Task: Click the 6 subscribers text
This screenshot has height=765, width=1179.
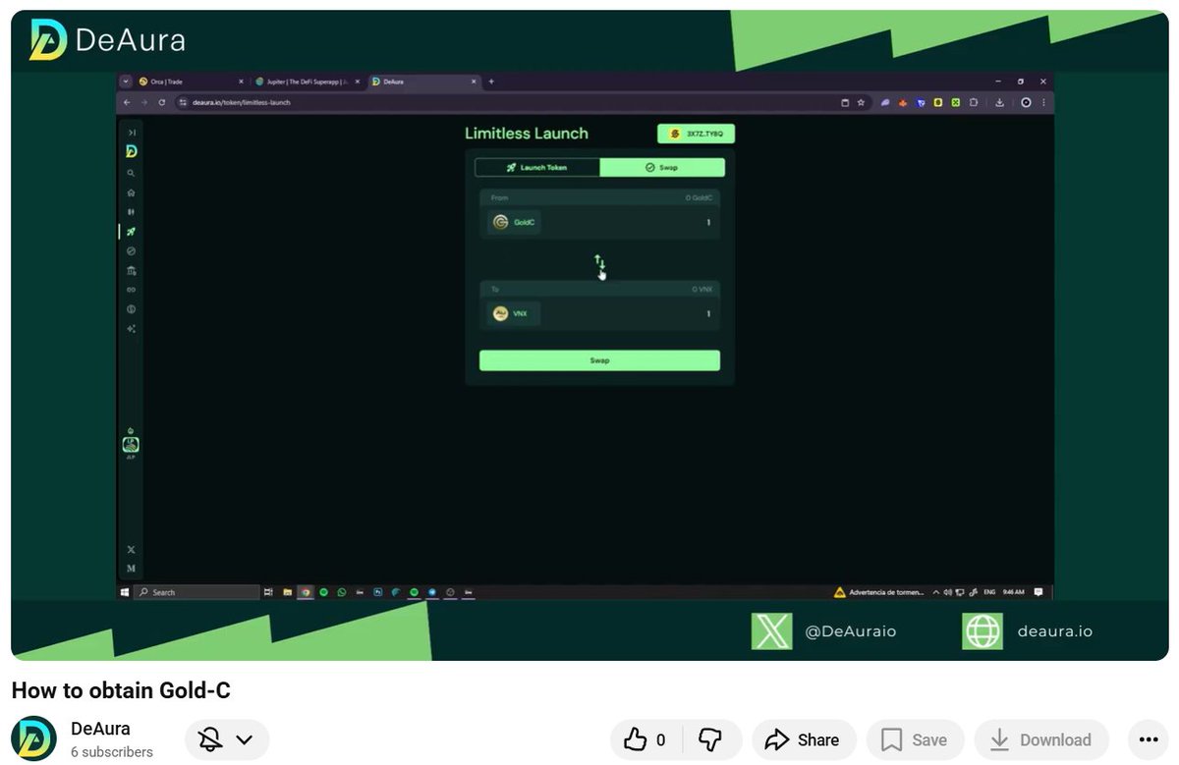Action: 112,752
